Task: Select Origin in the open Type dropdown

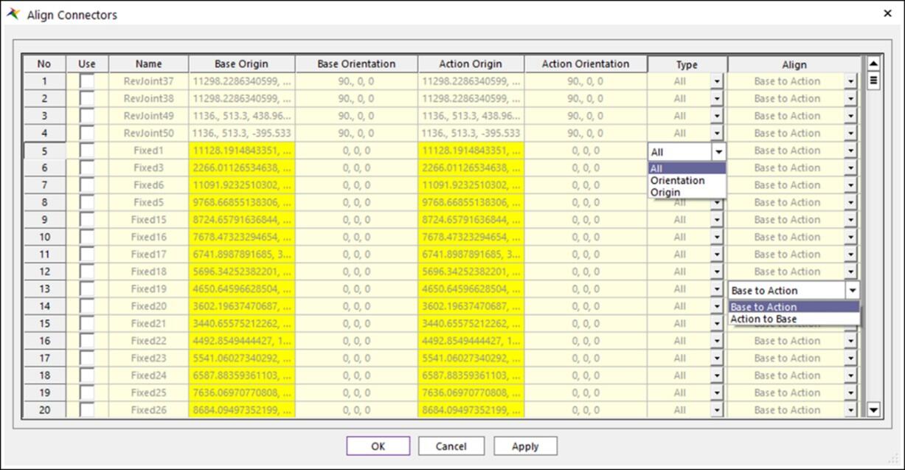Action: click(x=667, y=192)
